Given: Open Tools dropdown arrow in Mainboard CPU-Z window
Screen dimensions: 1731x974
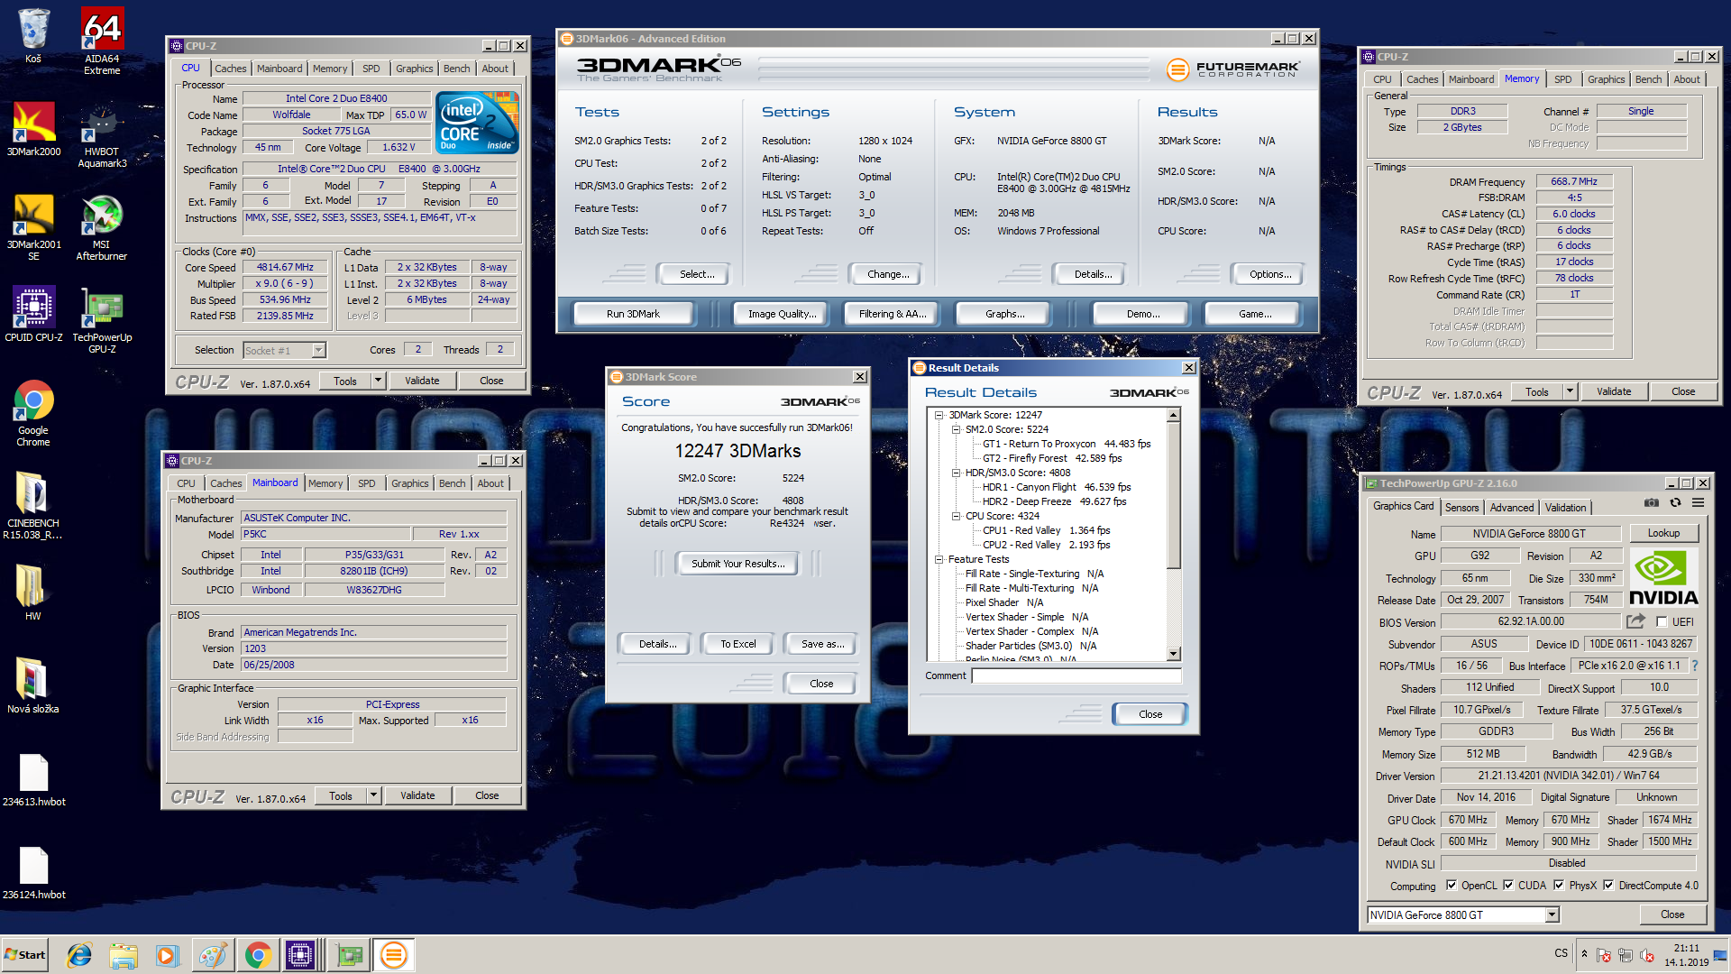Looking at the screenshot, I should [373, 795].
